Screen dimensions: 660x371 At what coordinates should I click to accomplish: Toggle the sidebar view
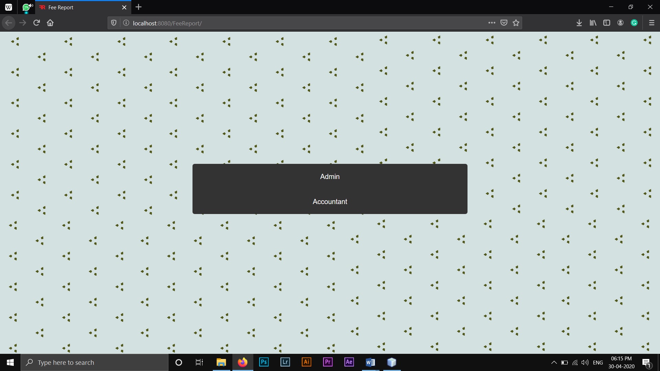coord(607,23)
